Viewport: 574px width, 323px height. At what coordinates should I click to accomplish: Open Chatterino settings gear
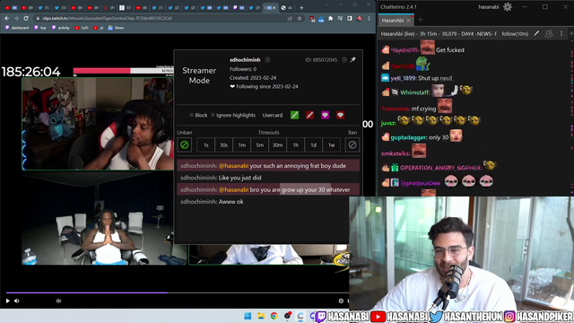(508, 7)
